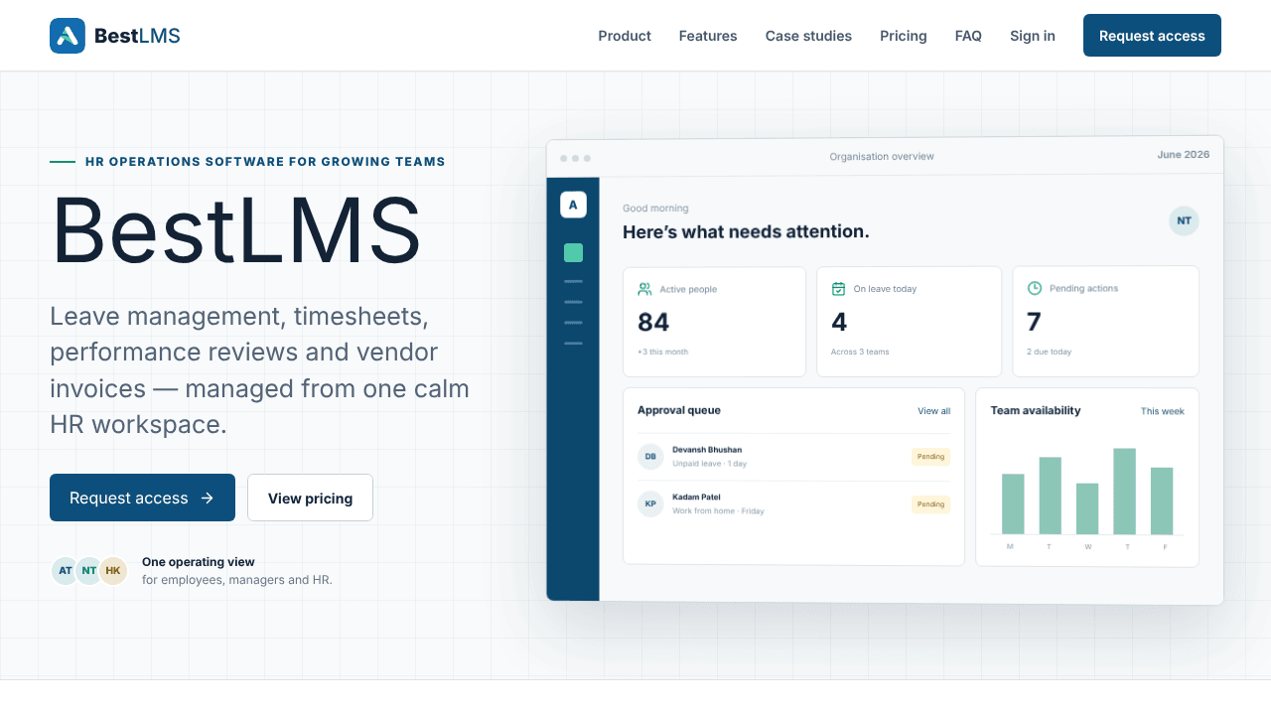
Task: Click the NT user avatar in dashboard top right
Action: click(1184, 220)
